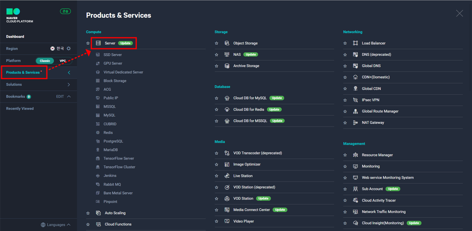Screen dimensions: 472x231
Task: Click the Image Optimizer icon
Action: click(227, 164)
